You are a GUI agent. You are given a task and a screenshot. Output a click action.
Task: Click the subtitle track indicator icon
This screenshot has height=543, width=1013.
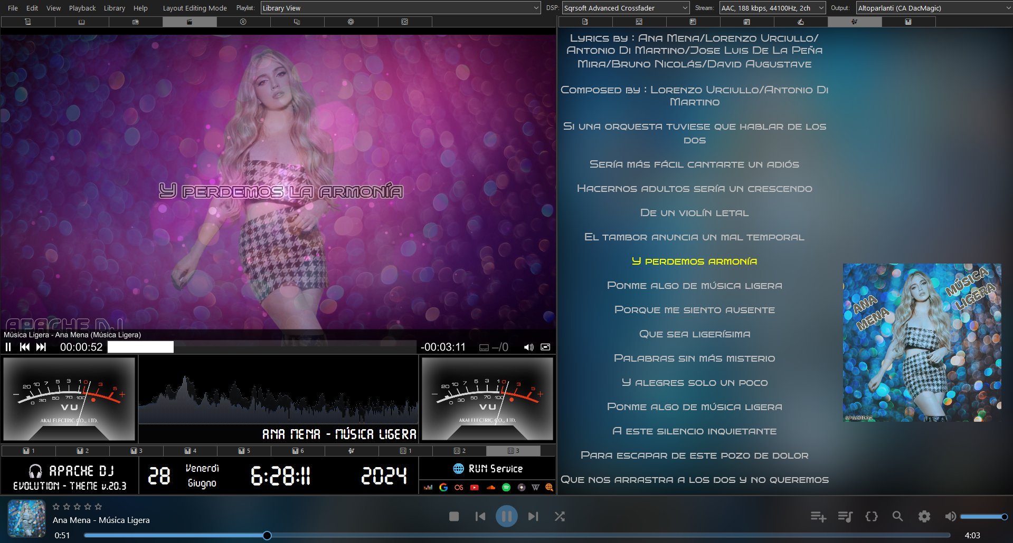484,347
